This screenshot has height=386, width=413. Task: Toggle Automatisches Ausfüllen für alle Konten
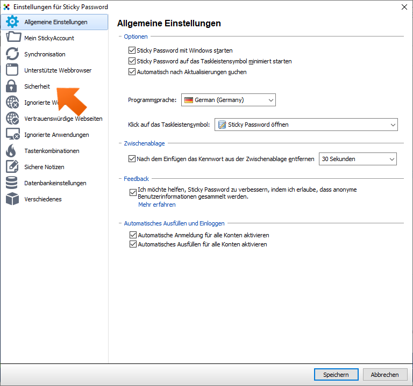coord(133,244)
